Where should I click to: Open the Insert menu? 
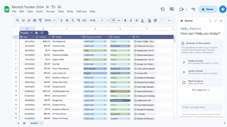(x=39, y=11)
